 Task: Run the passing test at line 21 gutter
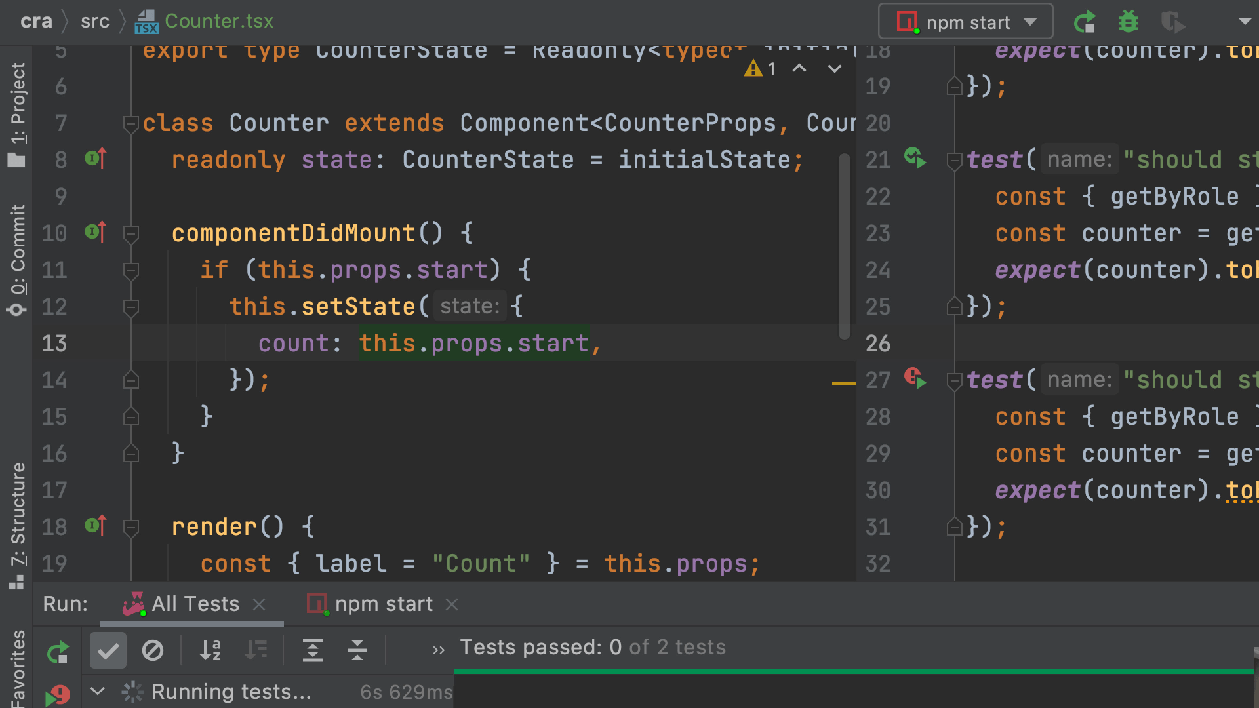point(915,159)
